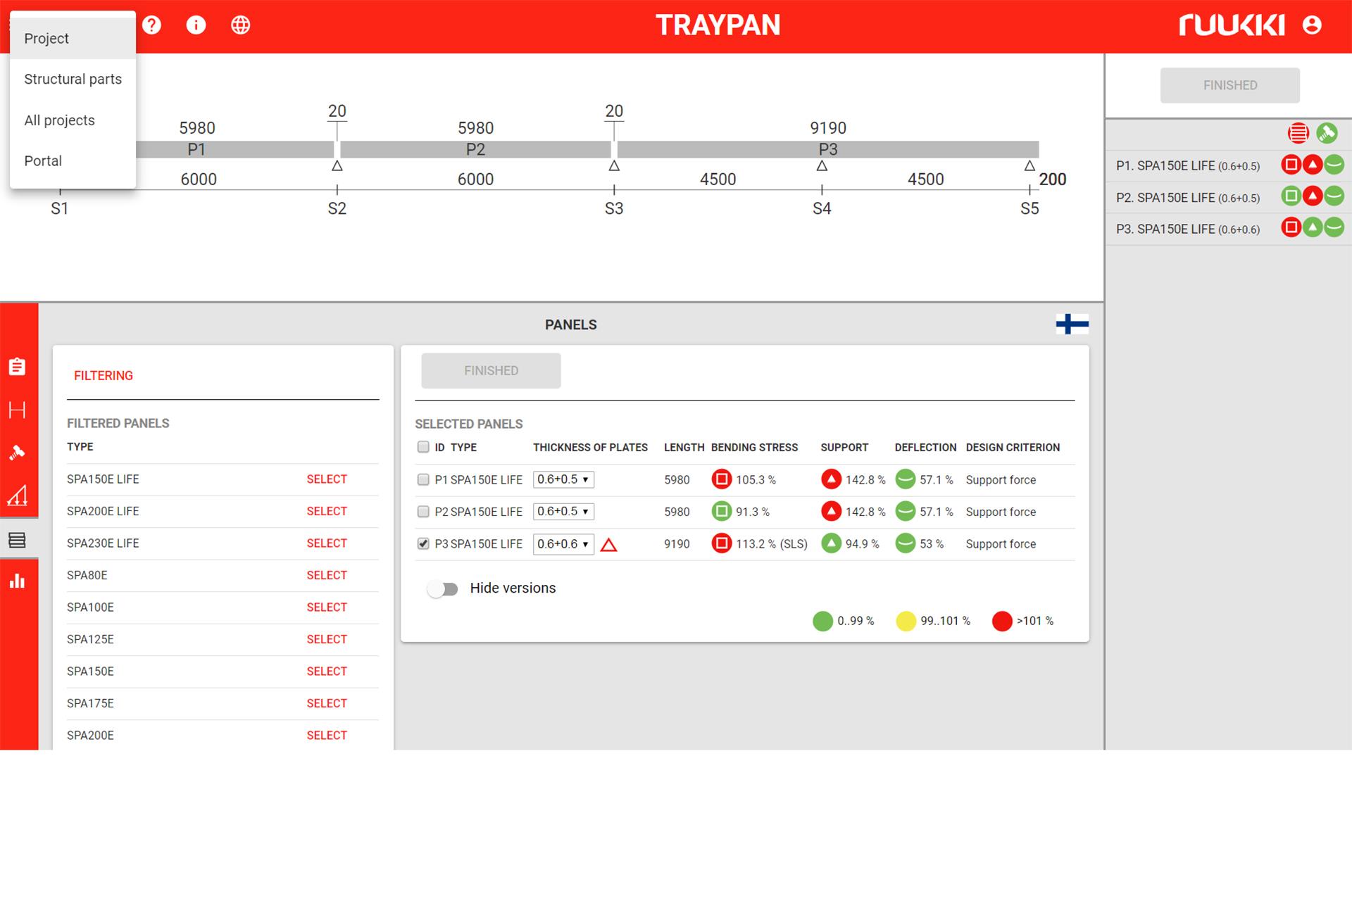Image resolution: width=1352 pixels, height=901 pixels.
Task: Toggle the Hide versions switch
Action: coord(443,588)
